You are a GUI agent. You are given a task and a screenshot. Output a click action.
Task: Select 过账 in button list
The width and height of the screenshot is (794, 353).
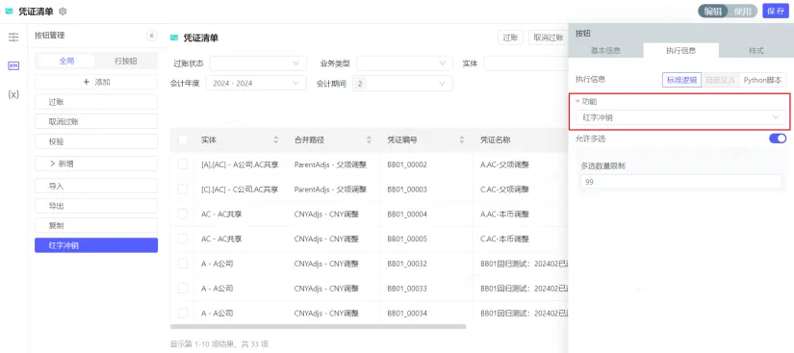96,102
